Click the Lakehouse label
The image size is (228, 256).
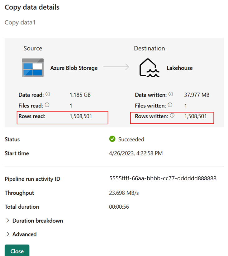[x=180, y=68]
